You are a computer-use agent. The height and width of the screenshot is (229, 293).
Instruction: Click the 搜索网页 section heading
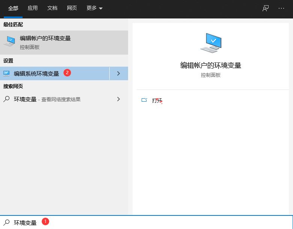coord(13,86)
